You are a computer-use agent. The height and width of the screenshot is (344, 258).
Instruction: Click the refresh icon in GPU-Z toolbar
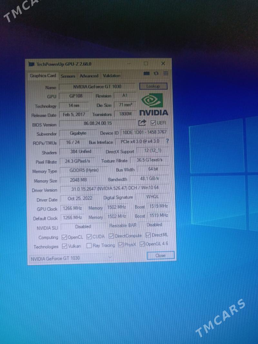[x=156, y=74]
